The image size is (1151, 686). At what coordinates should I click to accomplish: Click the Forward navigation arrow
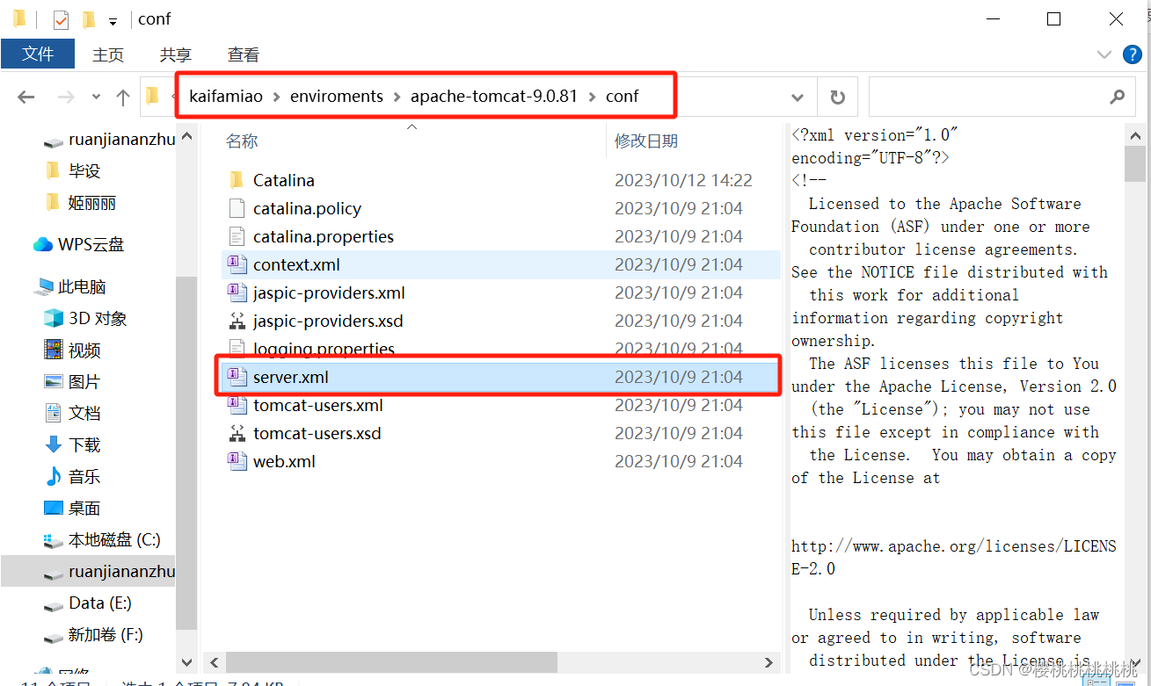pos(66,97)
